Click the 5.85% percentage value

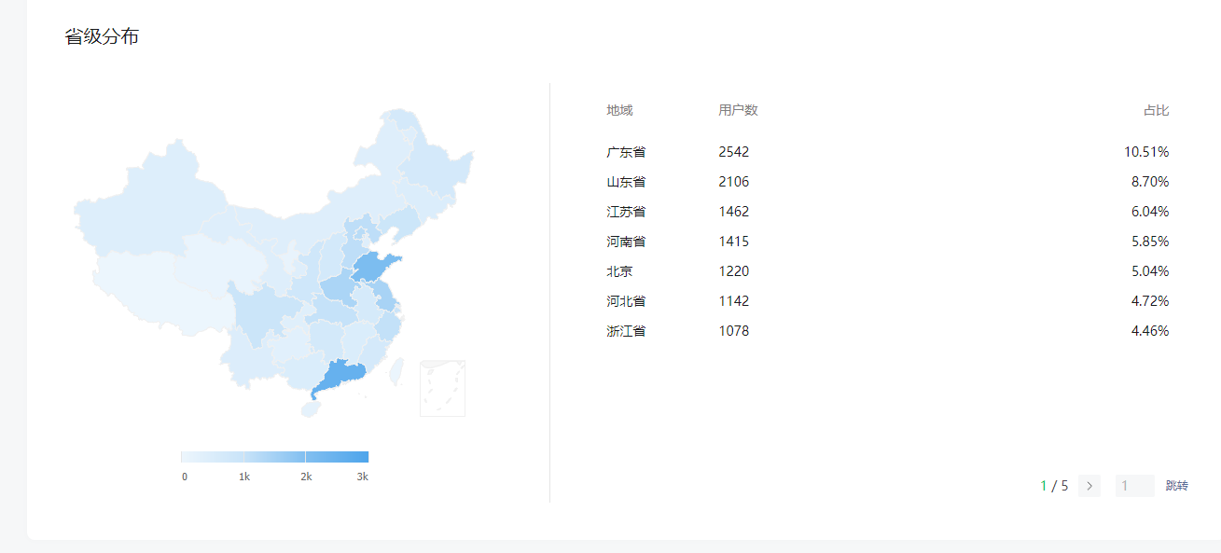coord(1150,242)
